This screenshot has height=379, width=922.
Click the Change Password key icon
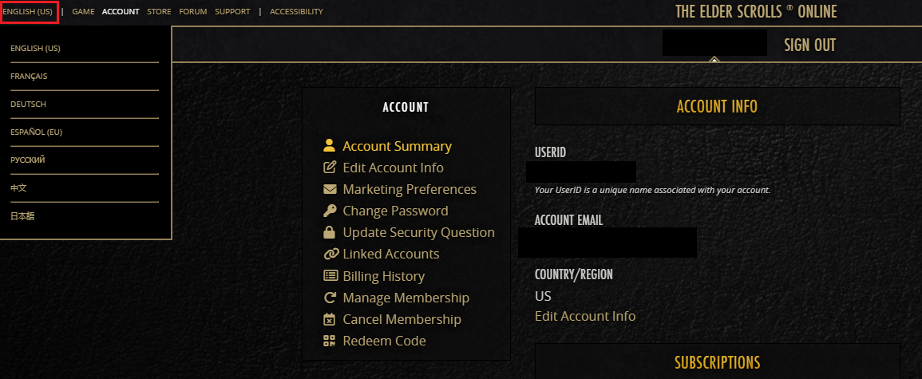(329, 211)
